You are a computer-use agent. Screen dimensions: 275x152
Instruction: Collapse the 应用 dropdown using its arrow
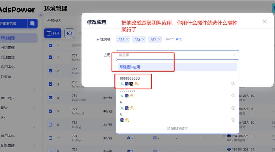234,55
